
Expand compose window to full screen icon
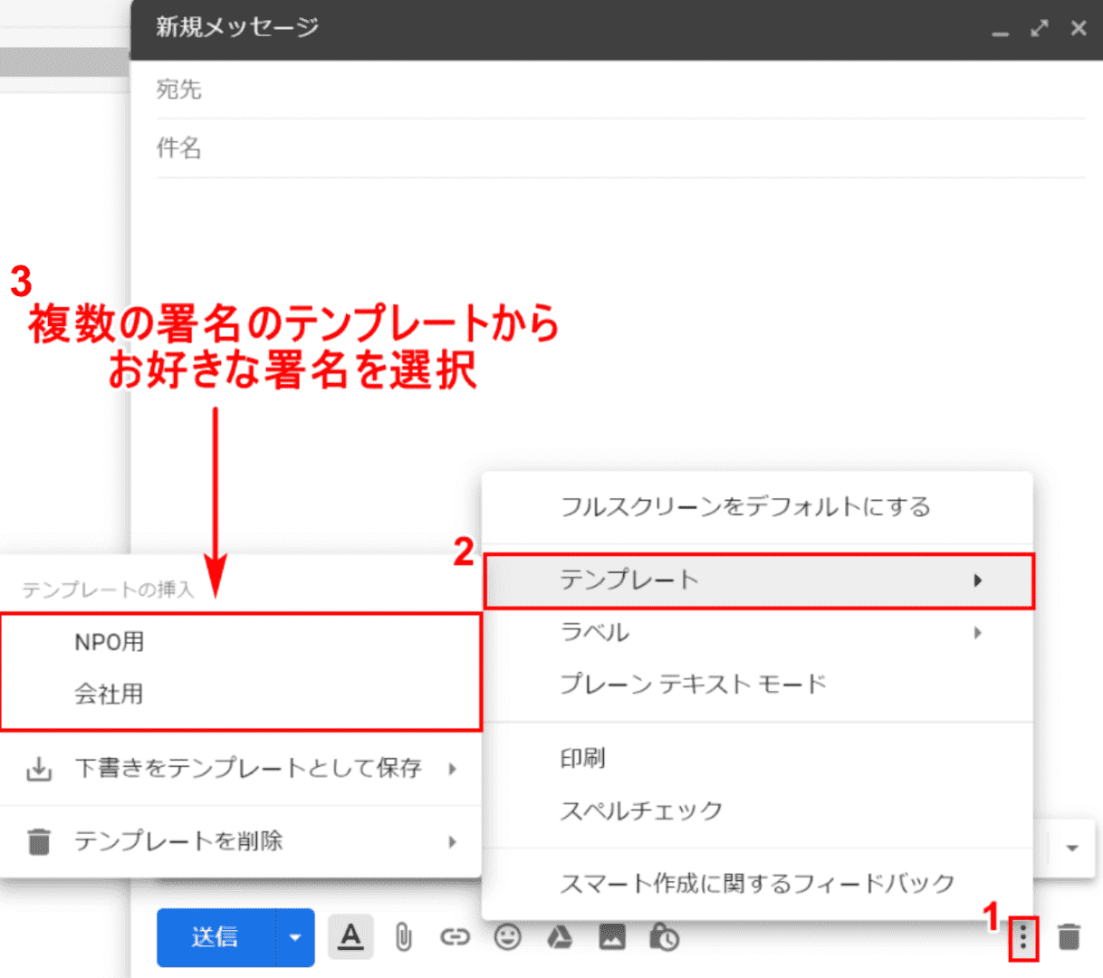(x=1040, y=28)
